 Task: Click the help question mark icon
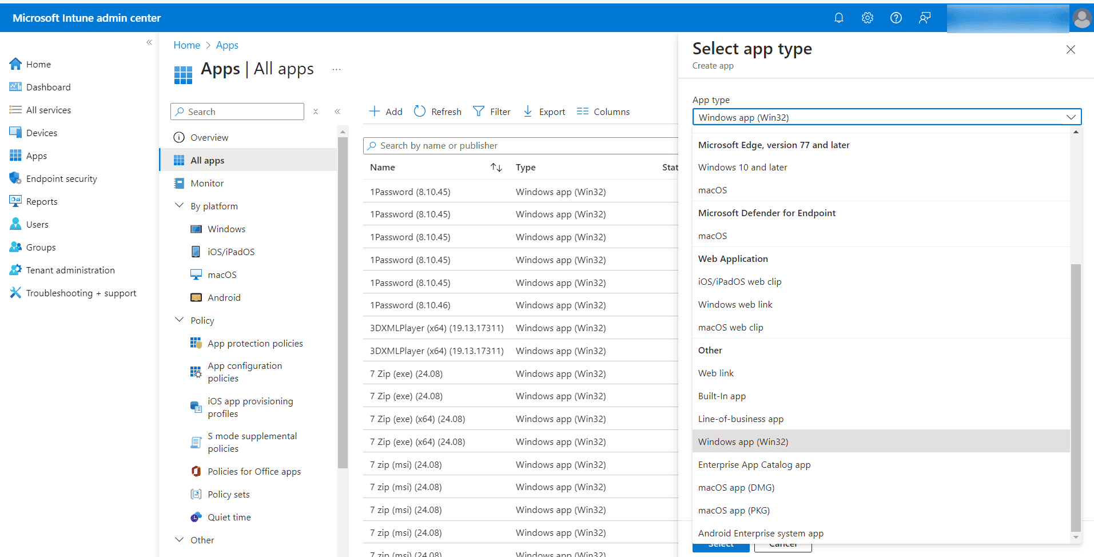896,18
